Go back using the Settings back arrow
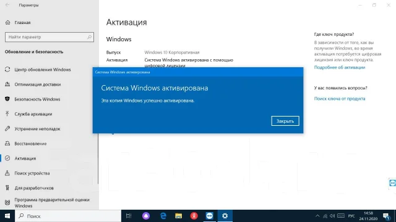396x222 pixels. click(7, 5)
